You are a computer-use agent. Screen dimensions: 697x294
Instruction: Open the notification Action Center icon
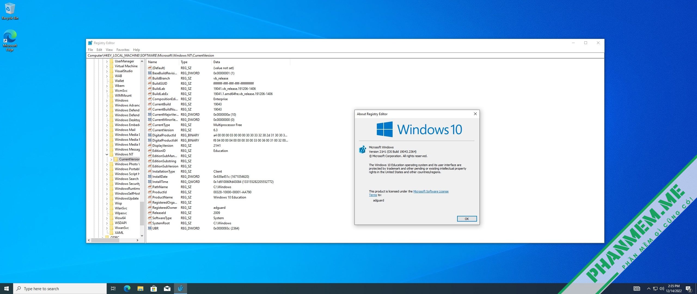689,289
